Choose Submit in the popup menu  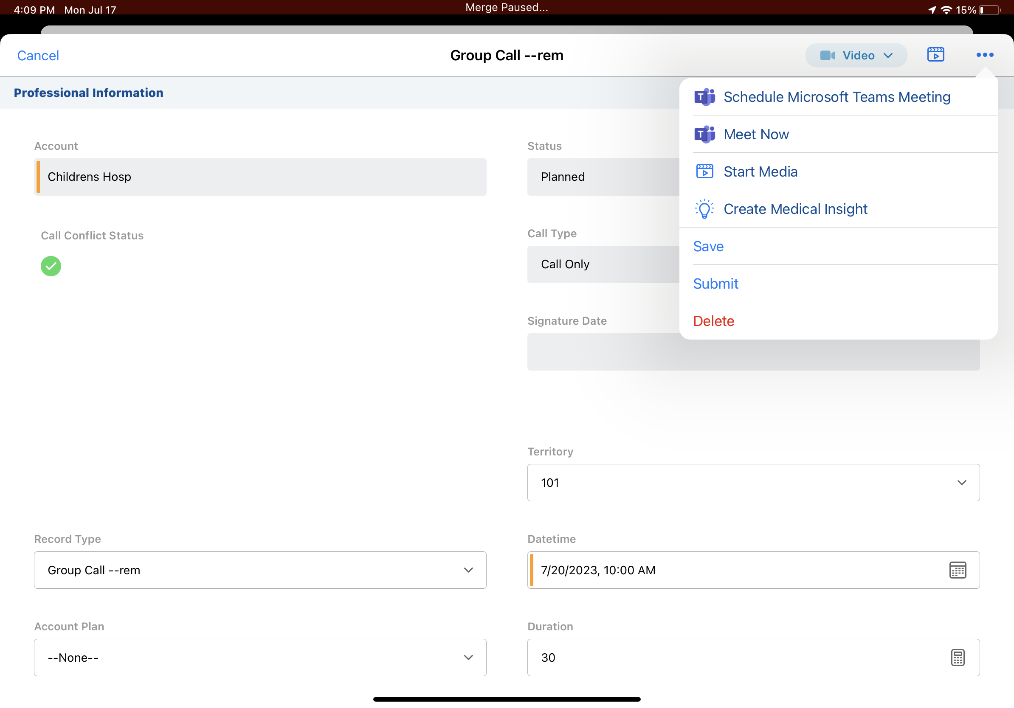[715, 284]
